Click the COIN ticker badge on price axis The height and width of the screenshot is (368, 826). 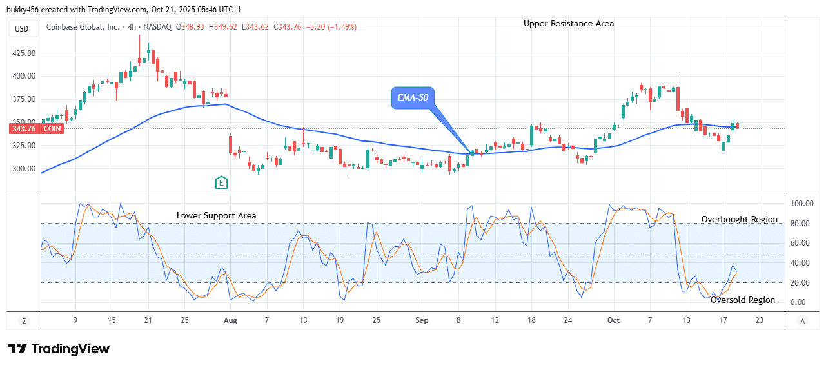pyautogui.click(x=52, y=129)
